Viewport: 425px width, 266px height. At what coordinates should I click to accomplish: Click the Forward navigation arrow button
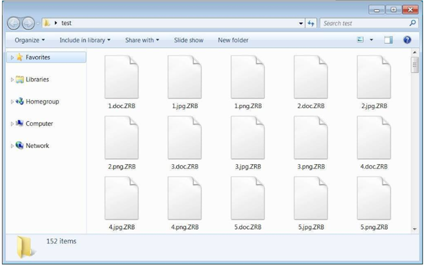tap(28, 23)
